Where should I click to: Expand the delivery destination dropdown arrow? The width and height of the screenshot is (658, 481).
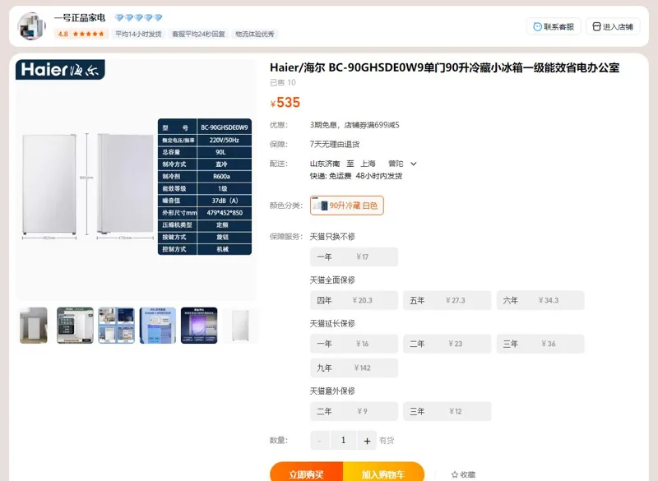point(414,164)
